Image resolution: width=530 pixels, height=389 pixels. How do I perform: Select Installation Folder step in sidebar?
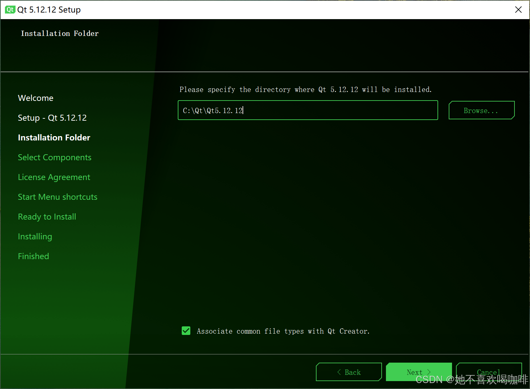click(54, 137)
